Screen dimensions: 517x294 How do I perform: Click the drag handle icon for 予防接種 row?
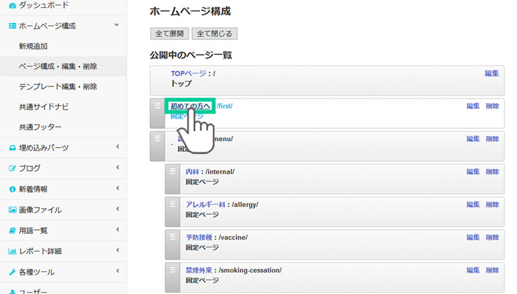(x=173, y=236)
